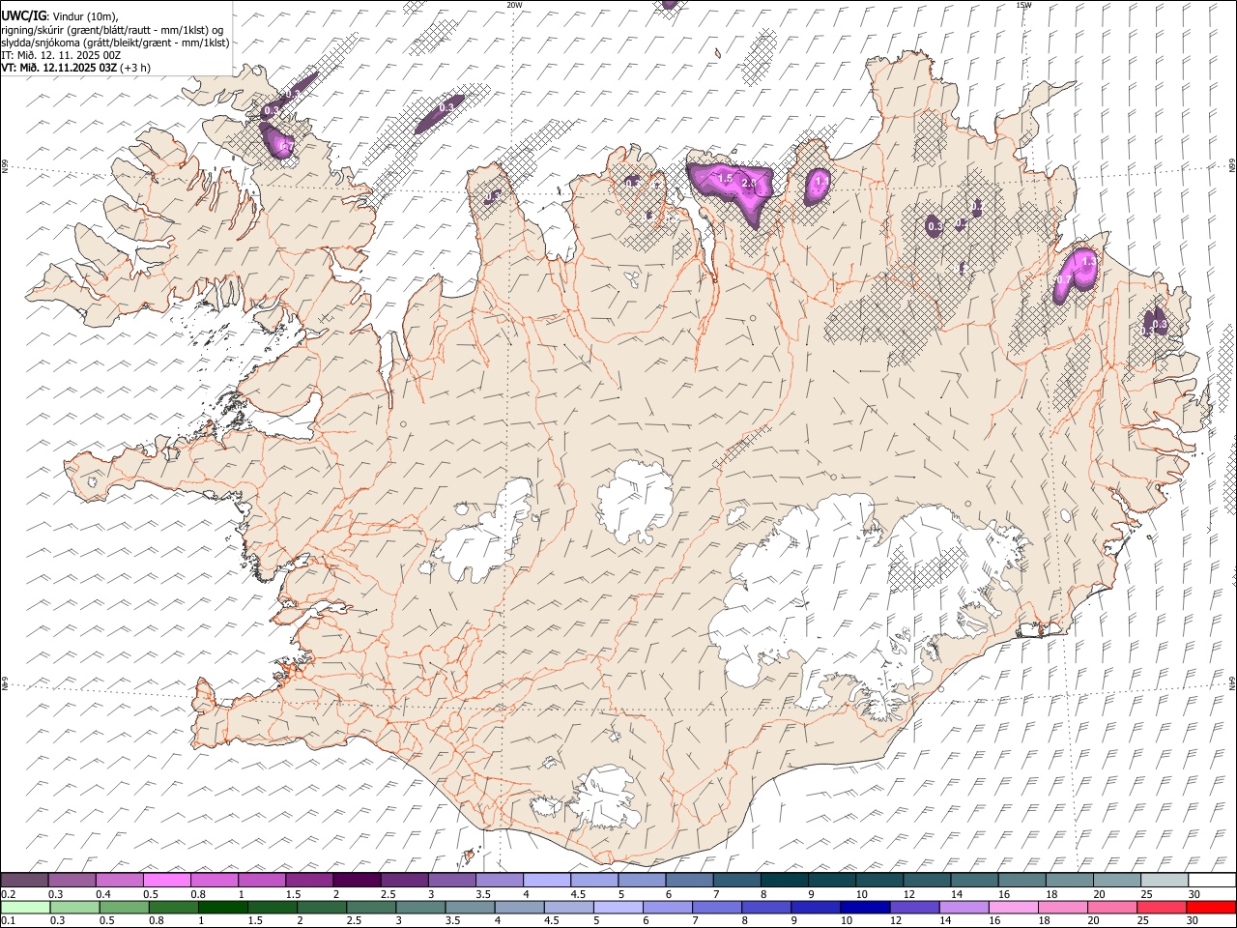The height and width of the screenshot is (928, 1237).
Task: Select the pale lavender 4 swatch, top legend row
Action: (x=546, y=880)
